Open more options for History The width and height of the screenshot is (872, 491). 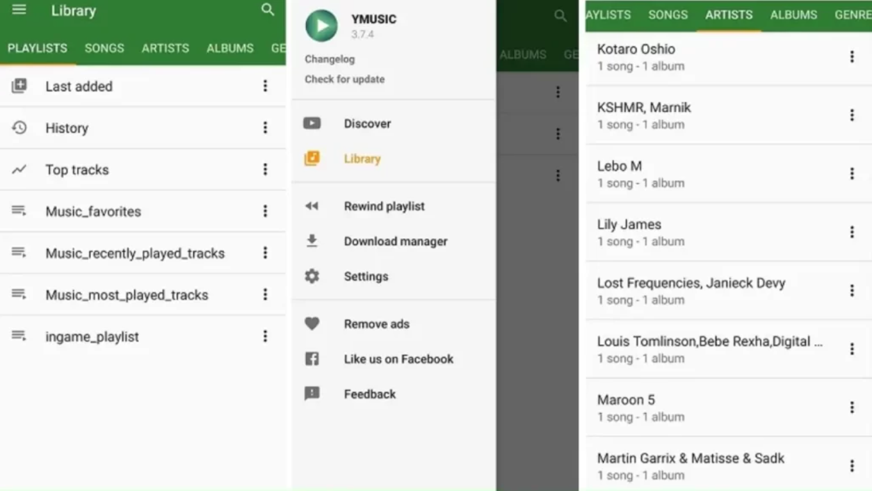[x=265, y=127]
